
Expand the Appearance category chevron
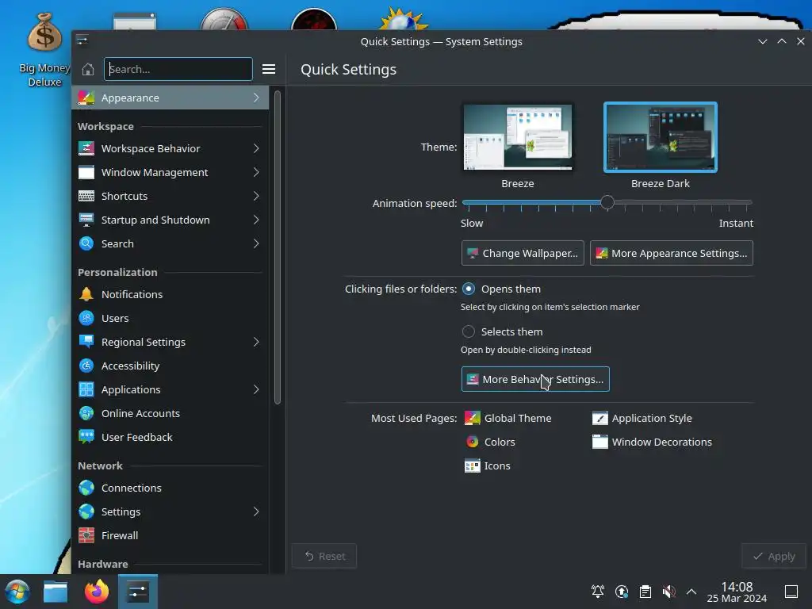click(x=256, y=98)
